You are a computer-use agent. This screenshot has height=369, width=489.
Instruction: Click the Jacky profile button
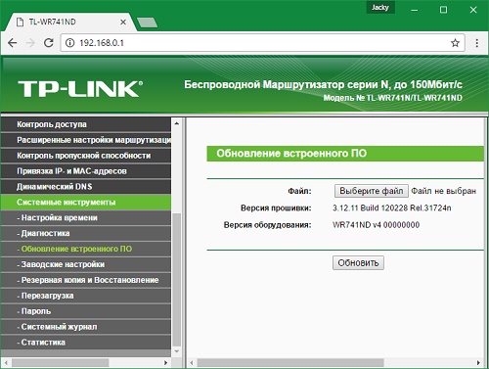click(x=380, y=7)
